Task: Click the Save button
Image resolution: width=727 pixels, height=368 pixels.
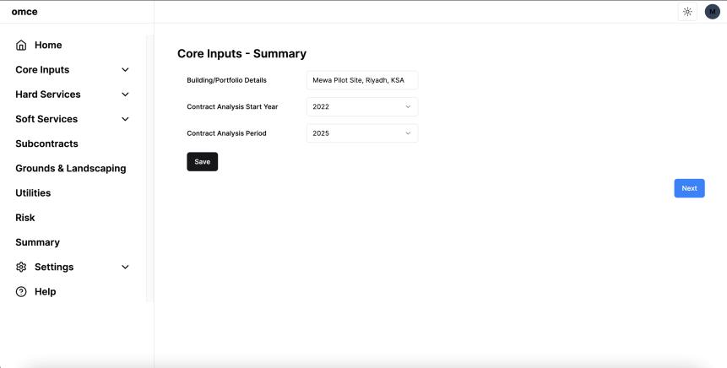Action: pyautogui.click(x=202, y=162)
